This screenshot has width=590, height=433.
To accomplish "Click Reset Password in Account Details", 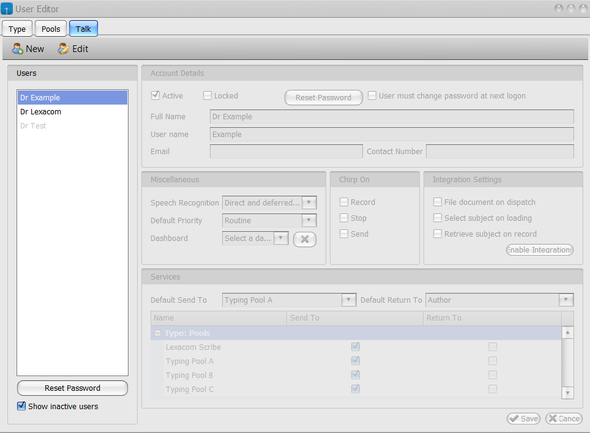I will 324,98.
